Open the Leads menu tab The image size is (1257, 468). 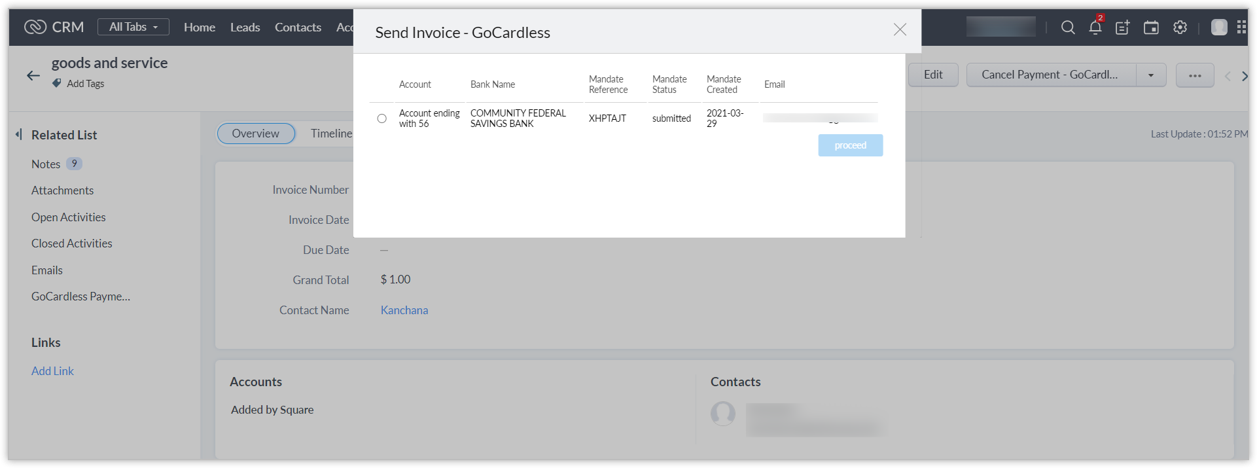pos(245,27)
